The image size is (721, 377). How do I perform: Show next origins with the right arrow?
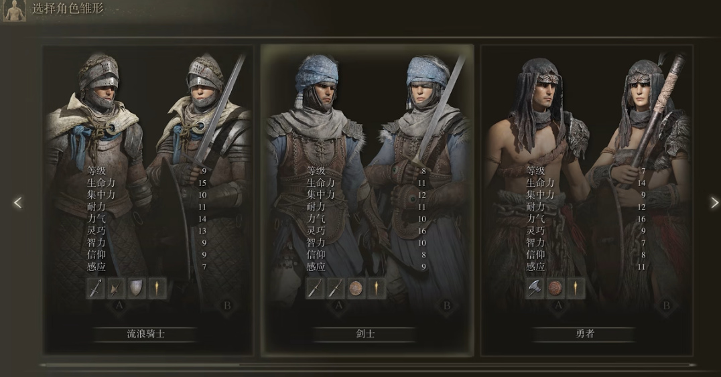pyautogui.click(x=714, y=202)
